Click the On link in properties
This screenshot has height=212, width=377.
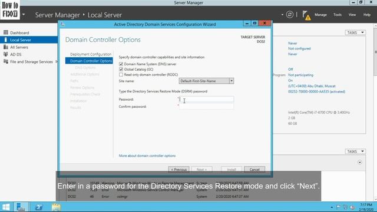click(290, 81)
